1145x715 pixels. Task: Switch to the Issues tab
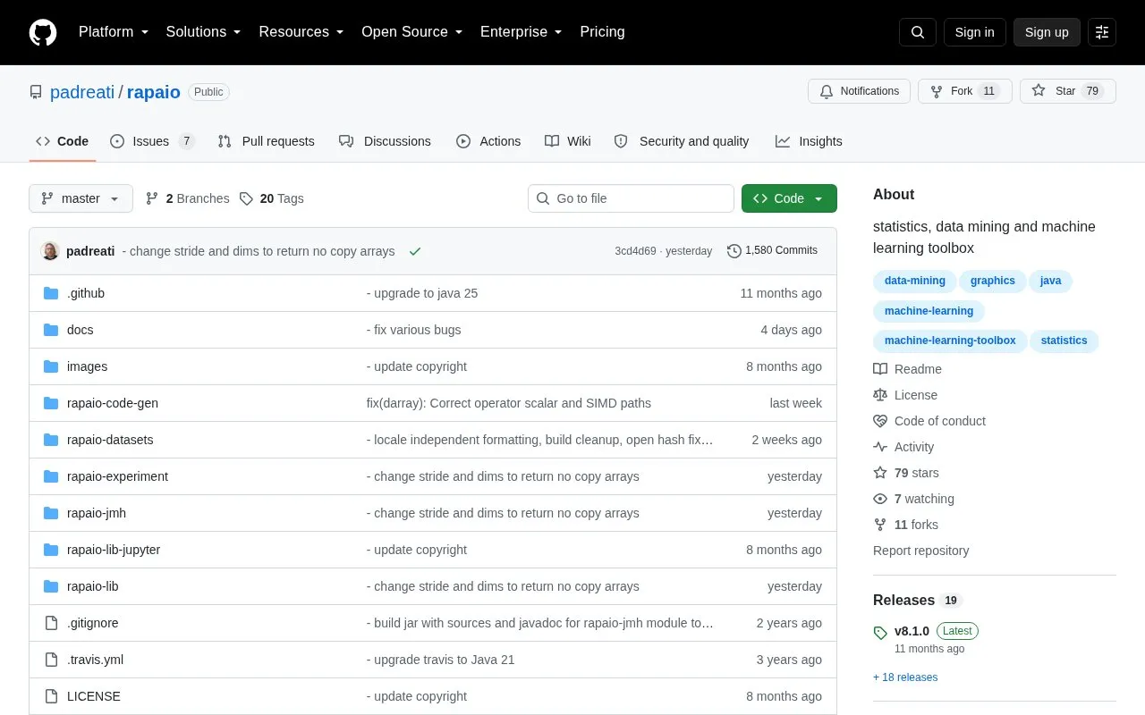point(152,141)
